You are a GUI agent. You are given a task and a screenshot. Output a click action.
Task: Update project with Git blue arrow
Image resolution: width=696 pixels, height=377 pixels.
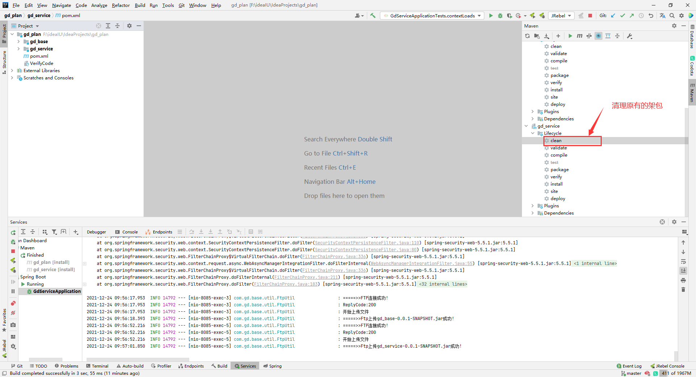click(x=613, y=16)
